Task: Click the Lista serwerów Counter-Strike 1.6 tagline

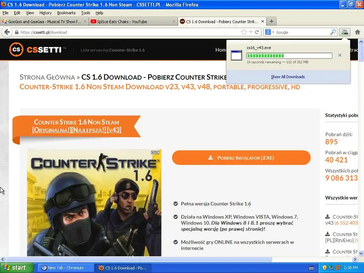Action: pyautogui.click(x=113, y=50)
